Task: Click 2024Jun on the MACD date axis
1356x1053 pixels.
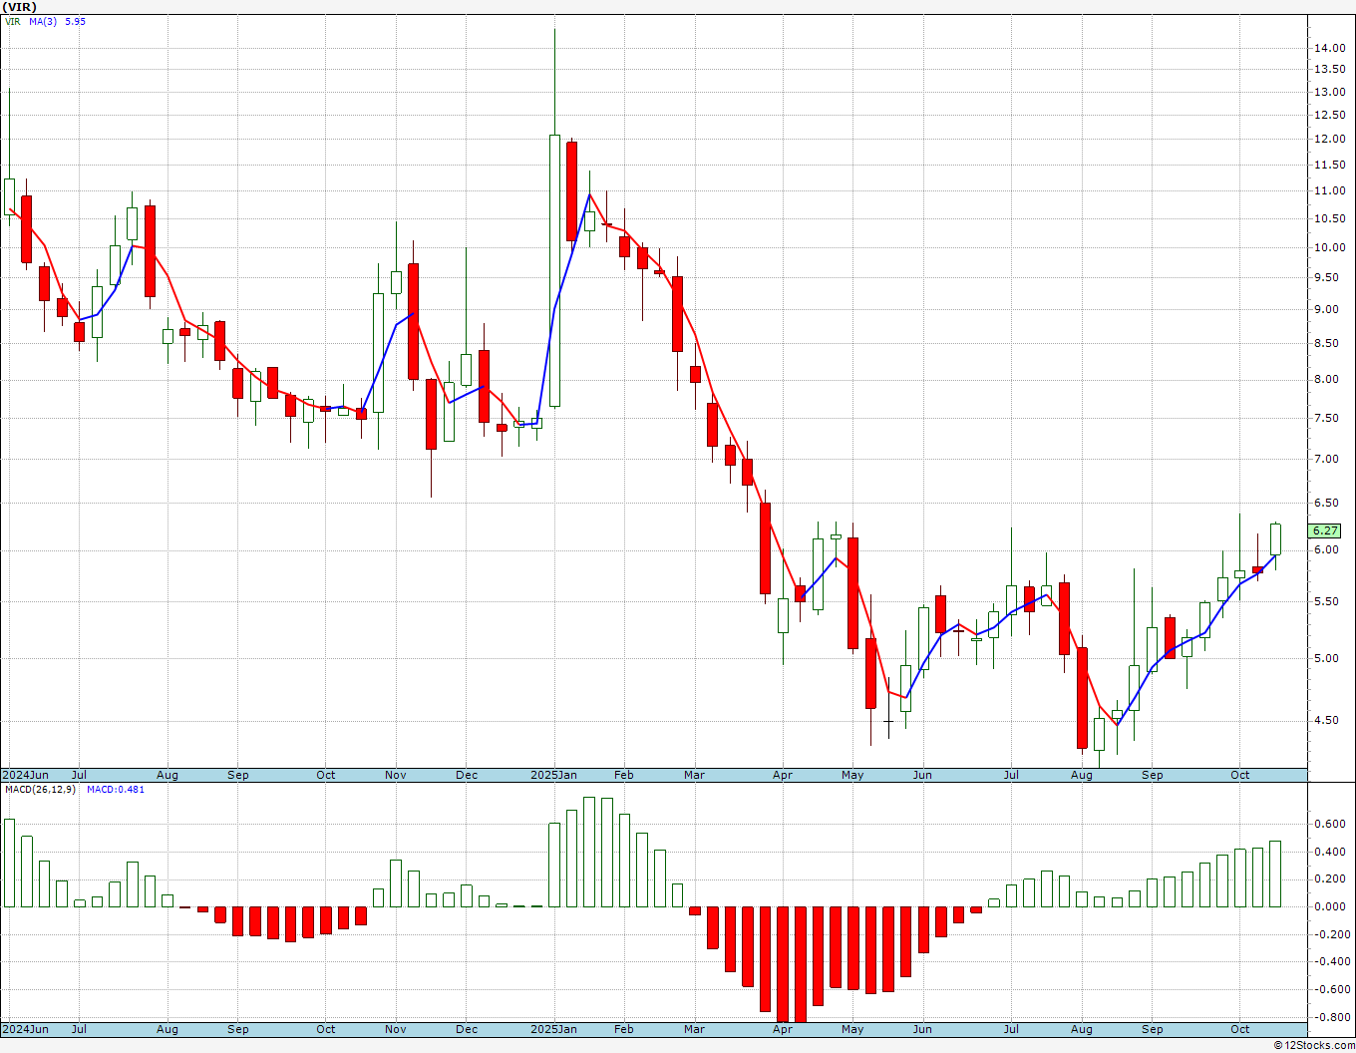Action: [25, 1029]
